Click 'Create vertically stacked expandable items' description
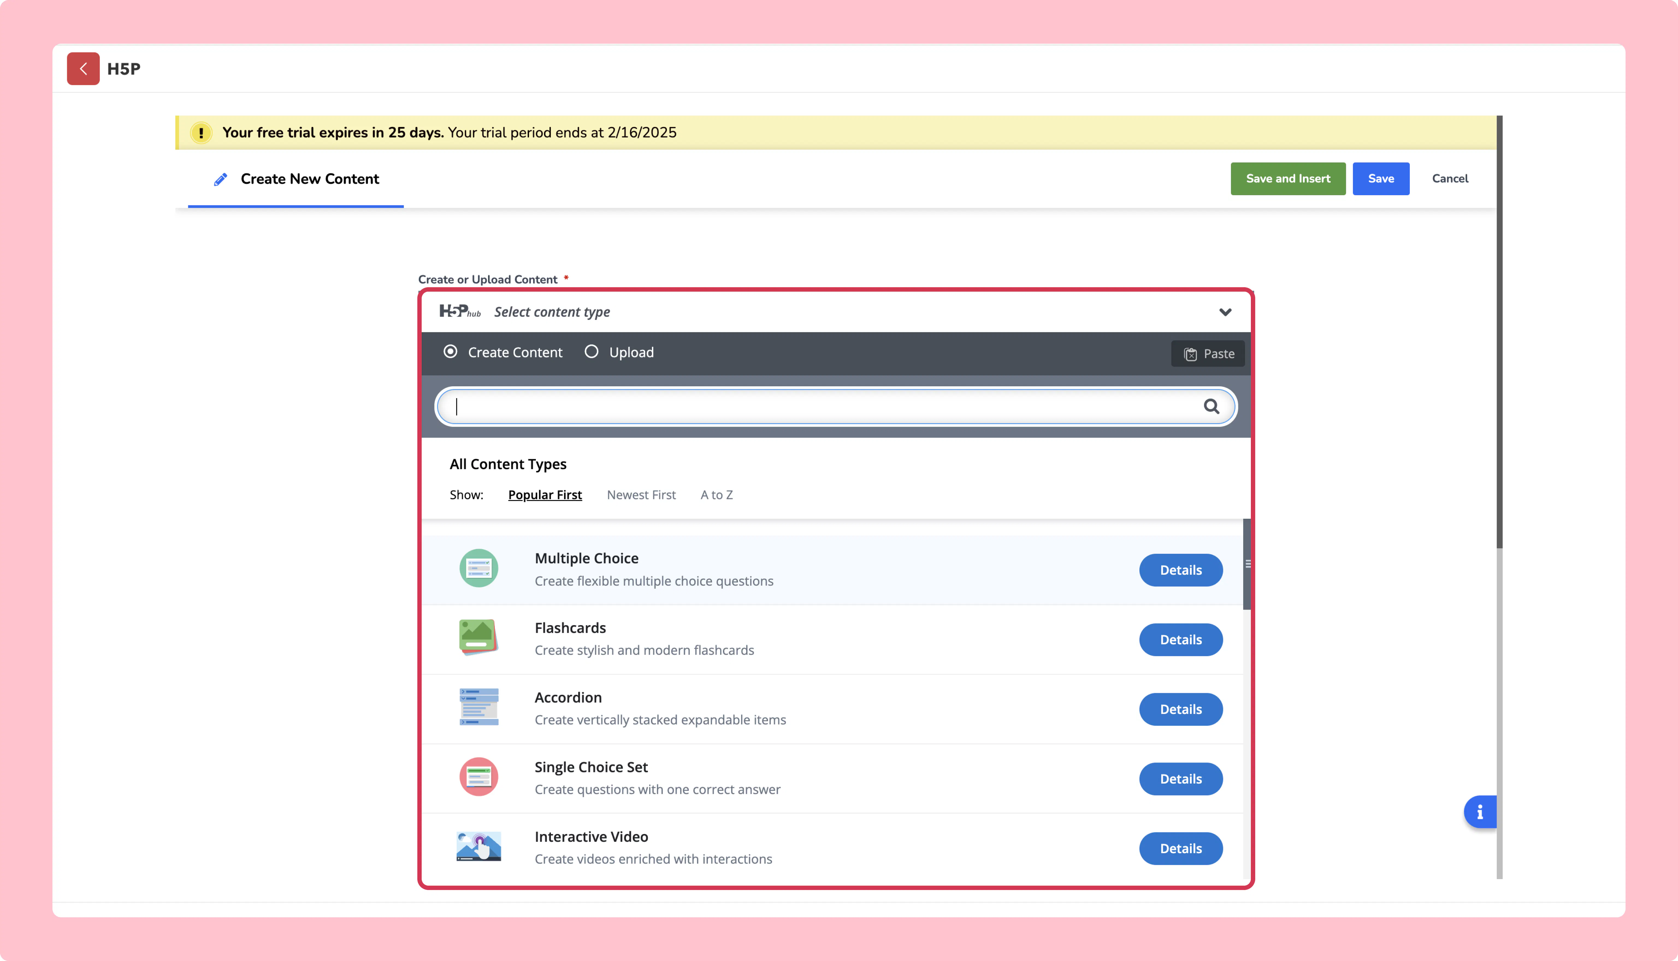The image size is (1678, 961). 660,720
